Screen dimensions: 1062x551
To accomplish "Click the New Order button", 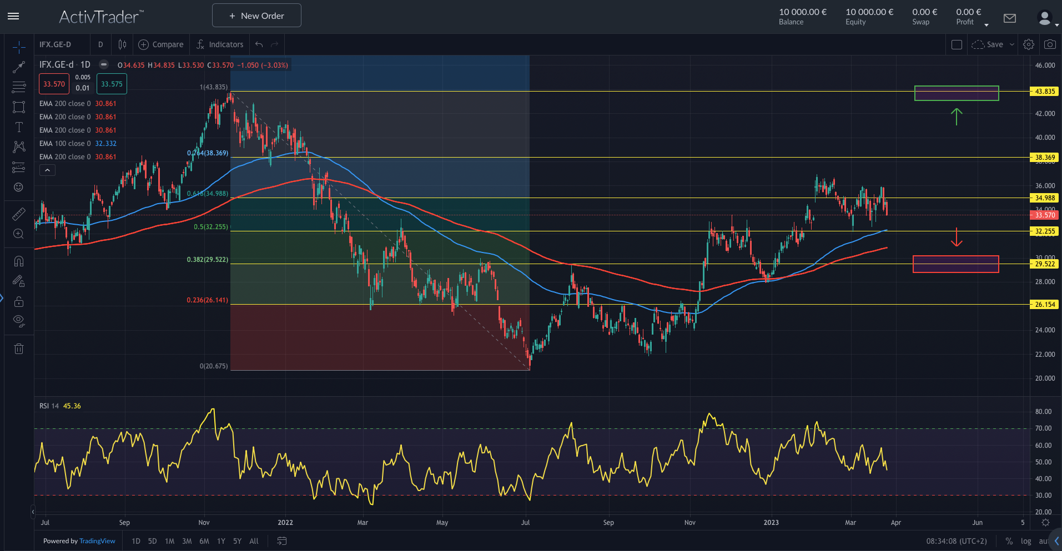I will 256,16.
